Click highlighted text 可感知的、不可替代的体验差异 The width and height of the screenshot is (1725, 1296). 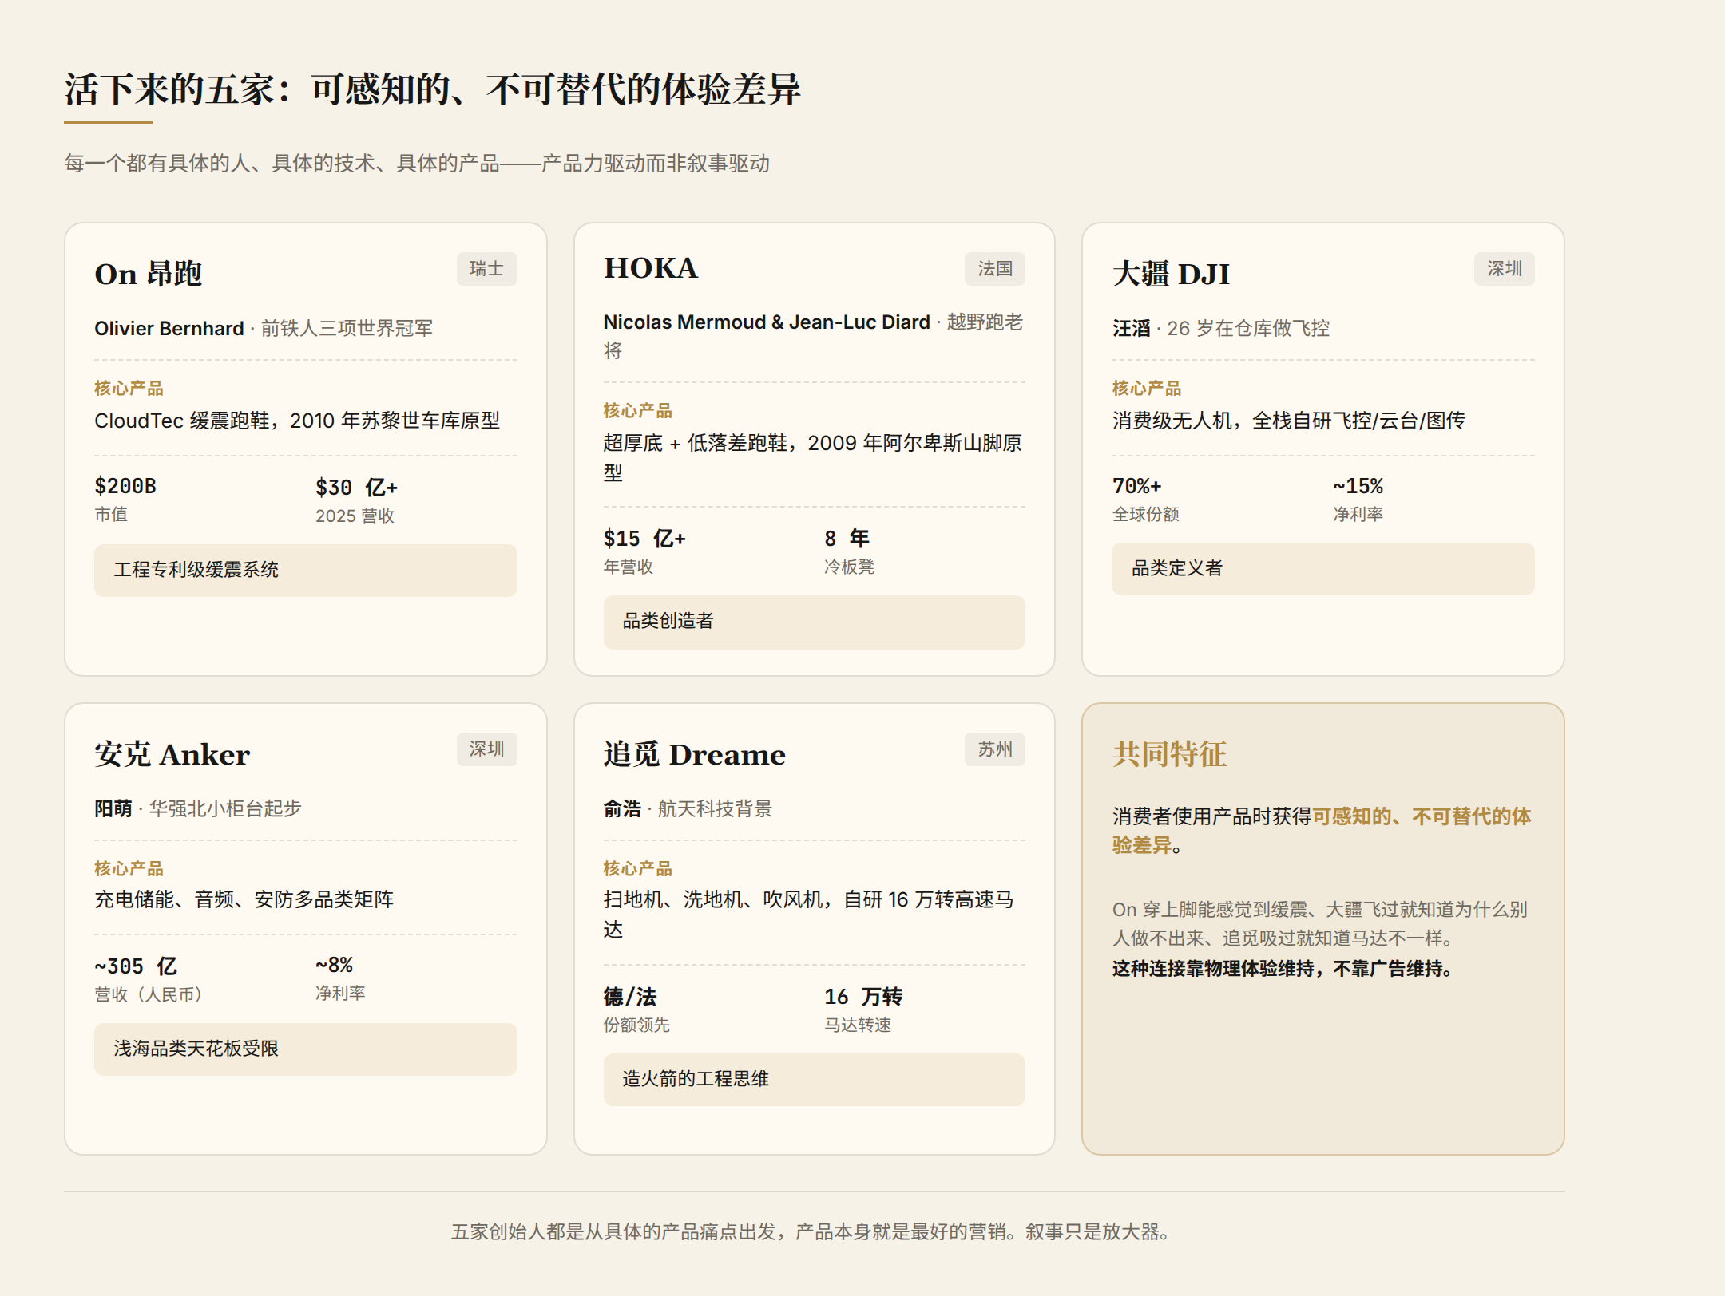click(x=1322, y=830)
